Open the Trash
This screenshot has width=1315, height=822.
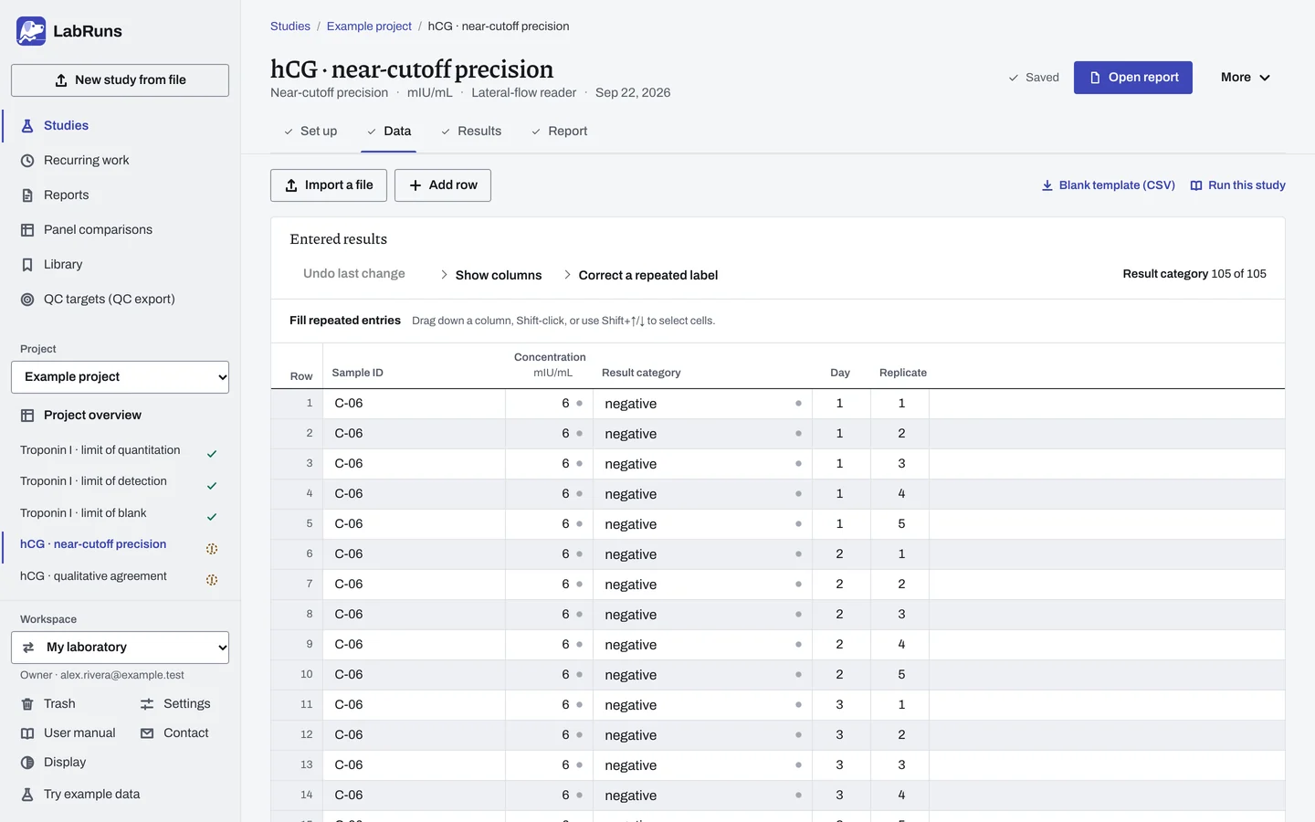point(48,704)
